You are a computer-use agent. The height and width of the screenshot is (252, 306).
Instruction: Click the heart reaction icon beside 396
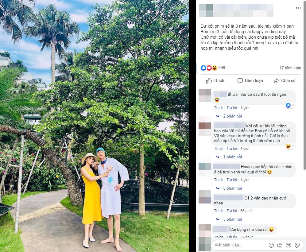coord(209,68)
